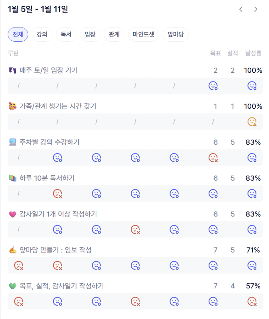Go to the next week with right chevron
The width and height of the screenshot is (269, 319).
coord(256,9)
